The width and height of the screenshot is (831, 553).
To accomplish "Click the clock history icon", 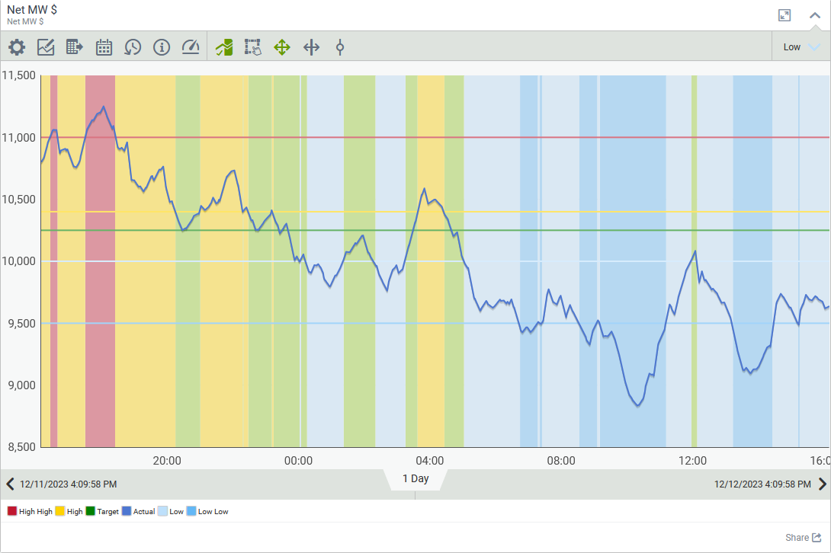I will click(x=133, y=47).
